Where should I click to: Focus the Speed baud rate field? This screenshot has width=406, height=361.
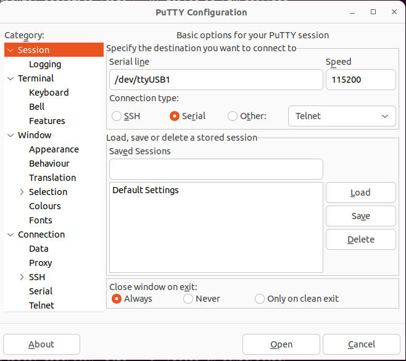(360, 80)
